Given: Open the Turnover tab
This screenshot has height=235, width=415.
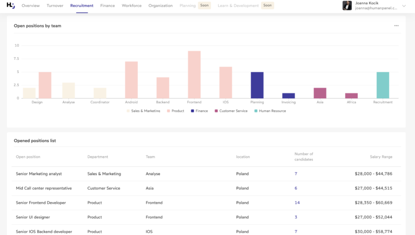Looking at the screenshot, I should 55,5.
